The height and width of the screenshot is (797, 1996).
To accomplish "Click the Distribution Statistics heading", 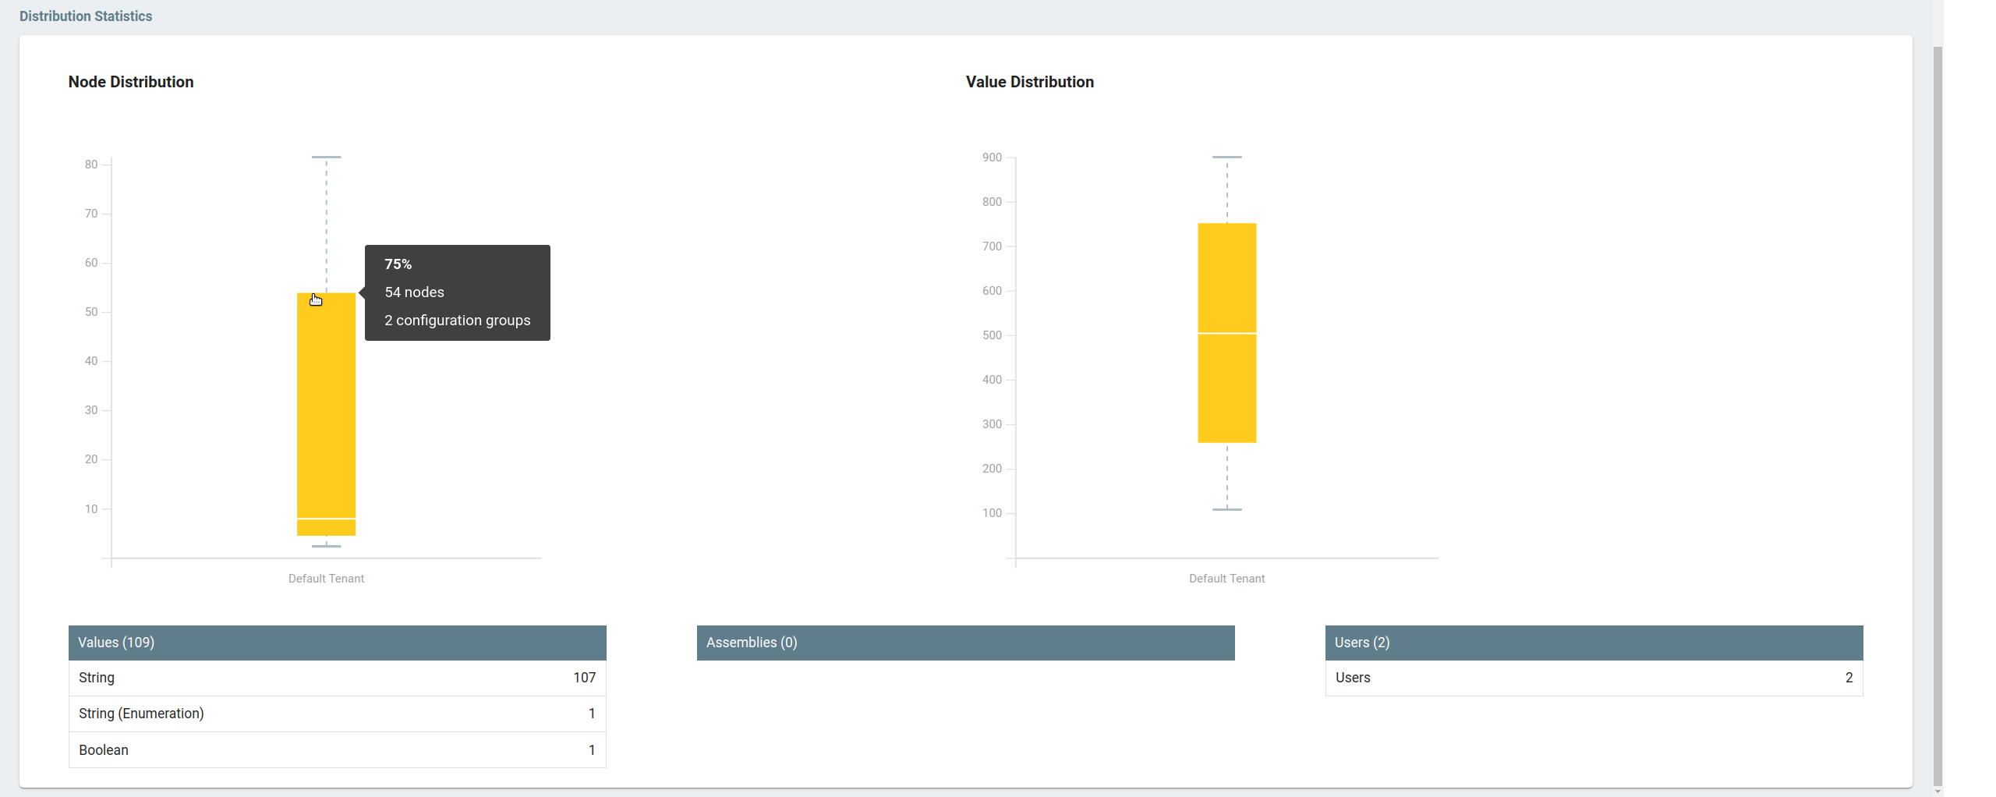I will (x=86, y=16).
